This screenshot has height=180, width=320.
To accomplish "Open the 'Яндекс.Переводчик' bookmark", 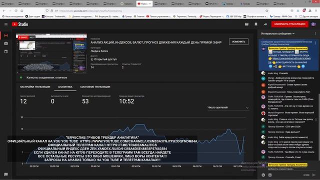I will (x=211, y=16).
